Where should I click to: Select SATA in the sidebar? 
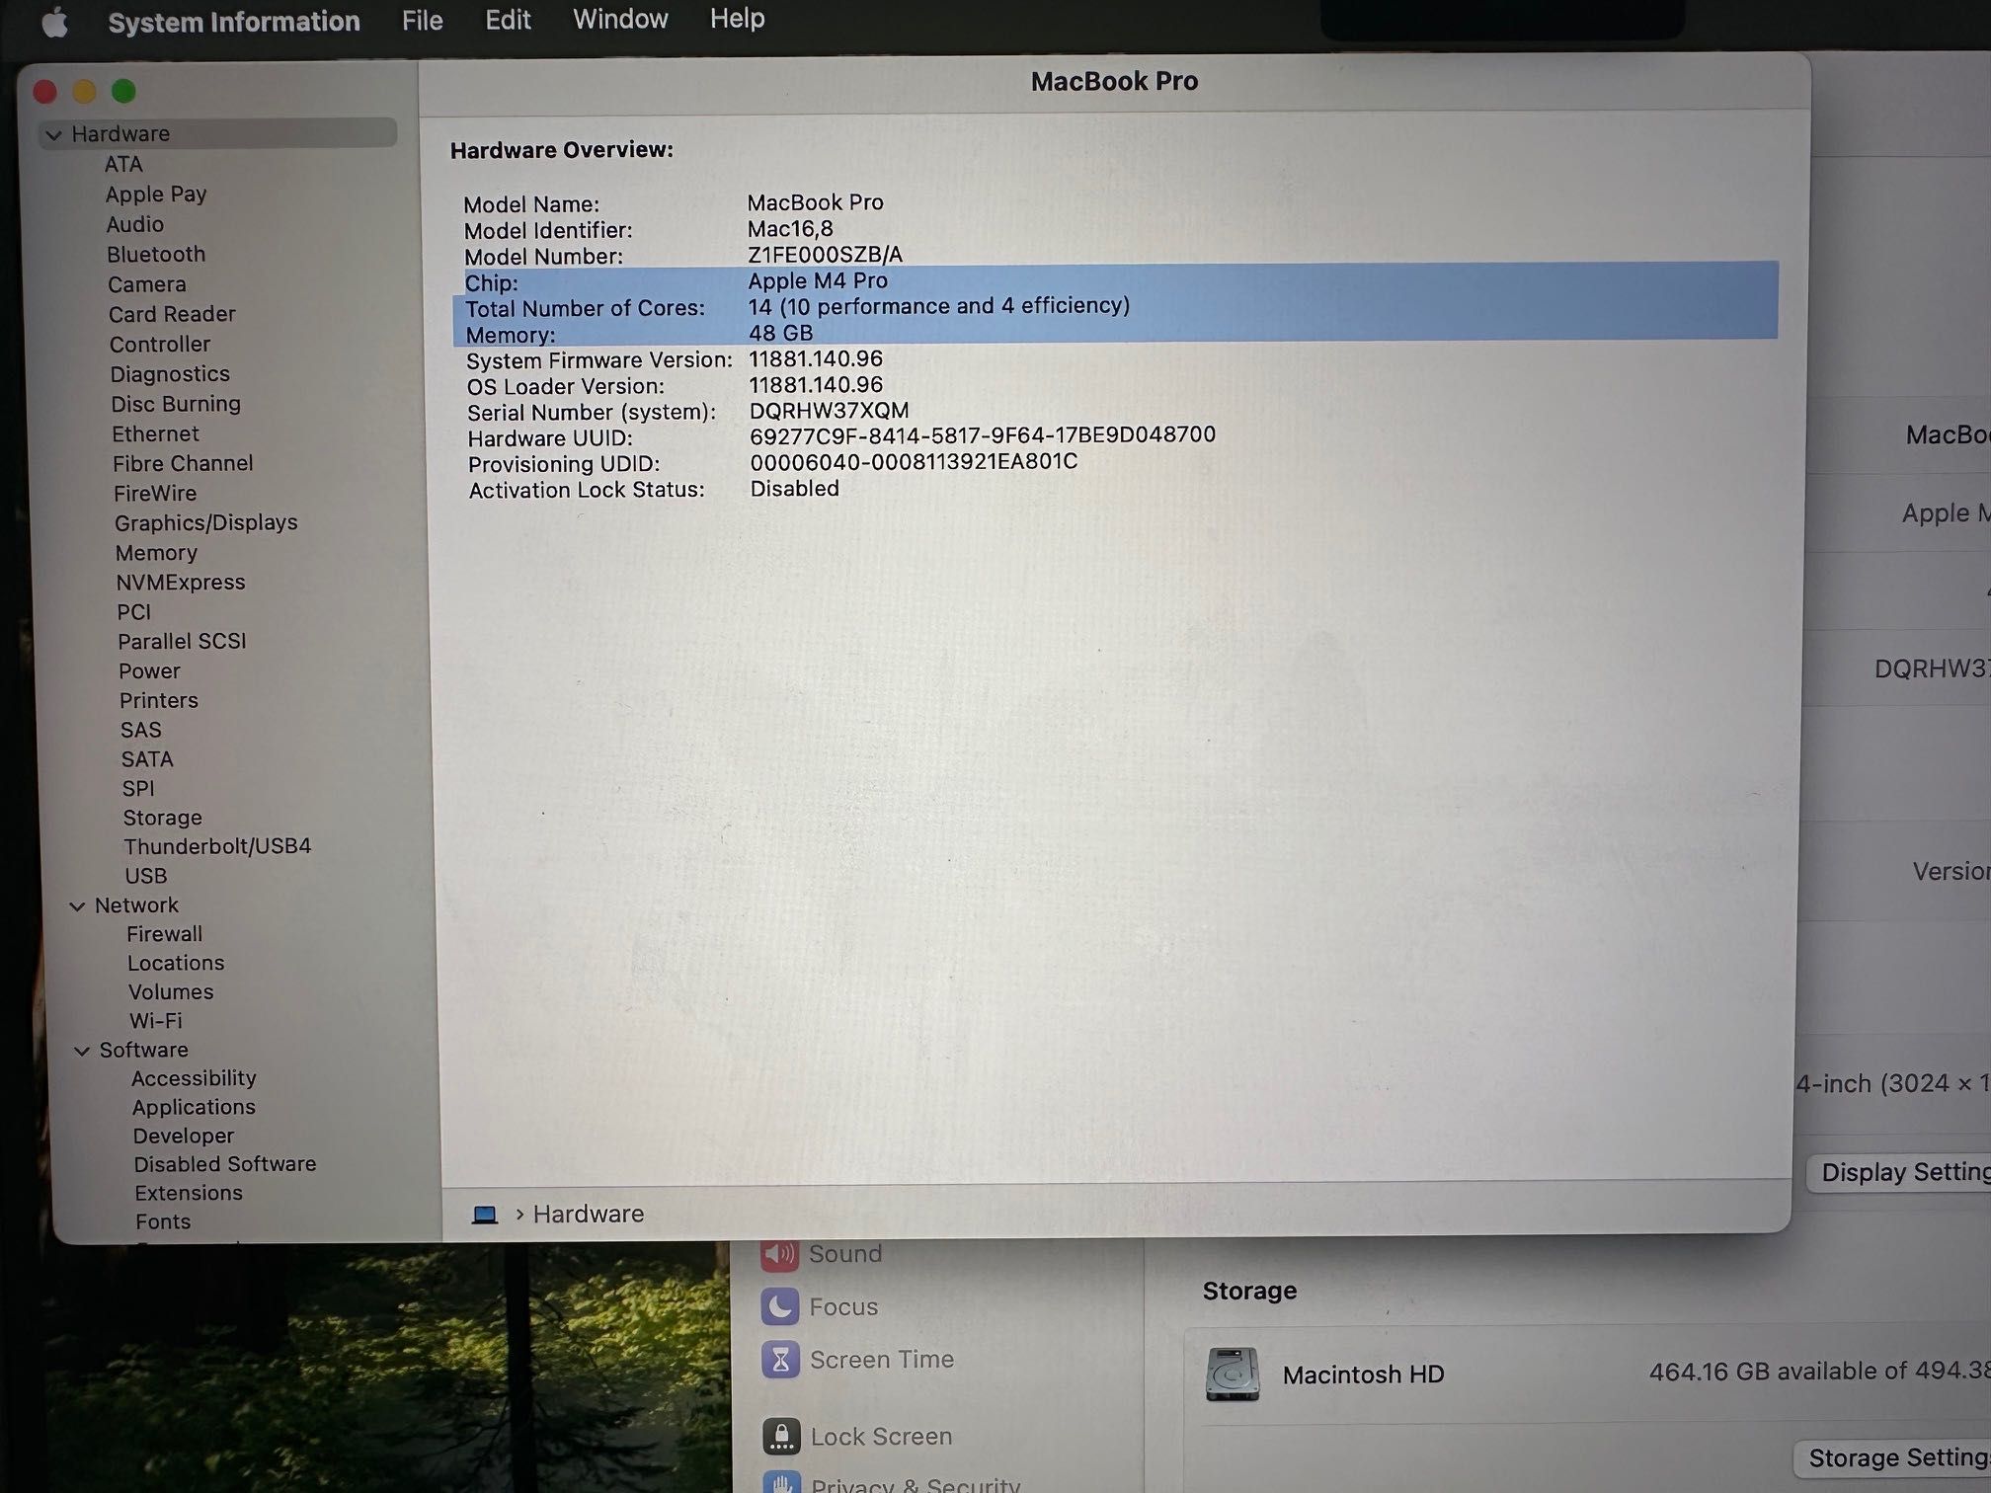pos(147,759)
